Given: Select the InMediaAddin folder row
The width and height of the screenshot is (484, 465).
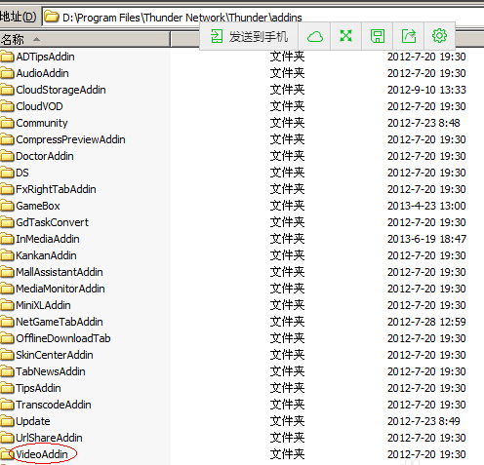Looking at the screenshot, I should 242,239.
